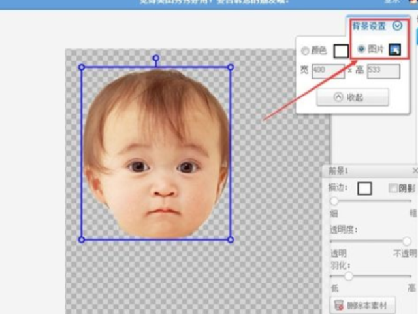Click the 透明度 opacity slider handle
This screenshot has width=418, height=314.
point(406,241)
